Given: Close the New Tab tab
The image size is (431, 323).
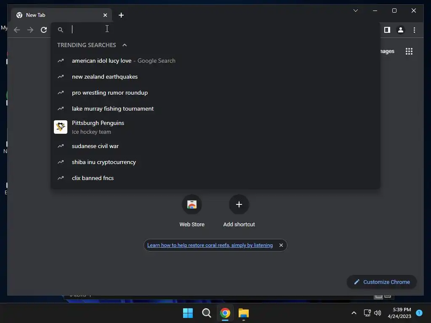Looking at the screenshot, I should click(105, 15).
